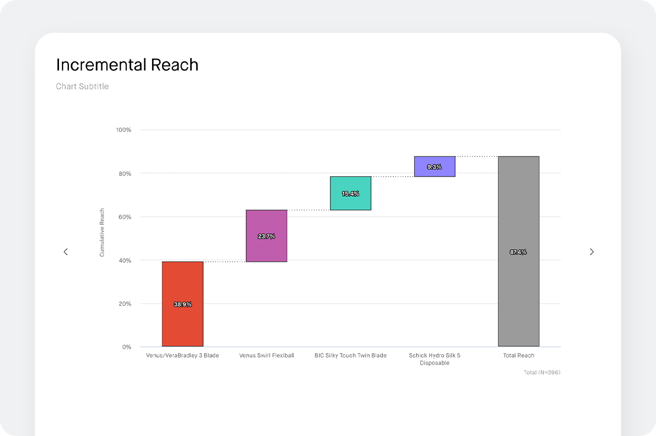Click the Incremental Reach chart title
This screenshot has height=436, width=656.
pos(127,65)
